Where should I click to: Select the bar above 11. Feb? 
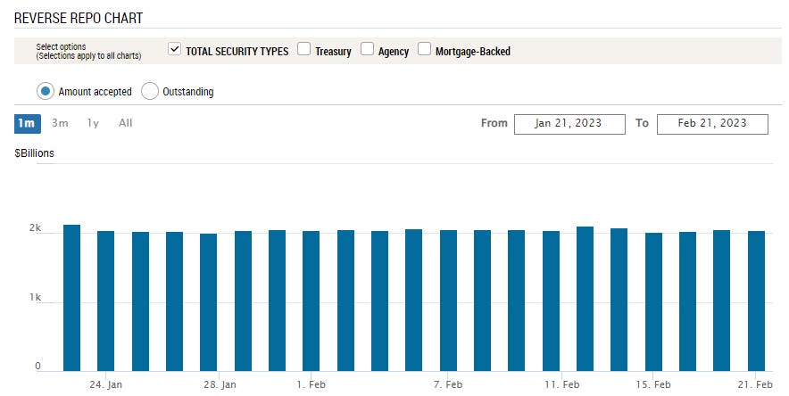click(x=551, y=301)
